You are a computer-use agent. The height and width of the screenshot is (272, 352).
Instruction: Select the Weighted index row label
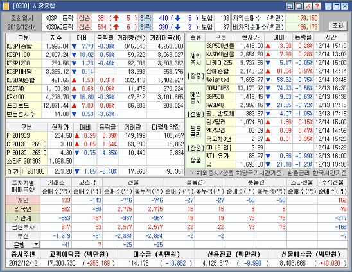pyautogui.click(x=220, y=80)
